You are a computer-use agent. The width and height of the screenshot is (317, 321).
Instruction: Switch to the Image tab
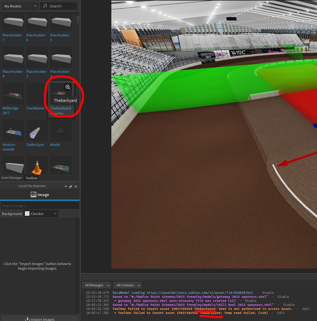[x=40, y=194]
